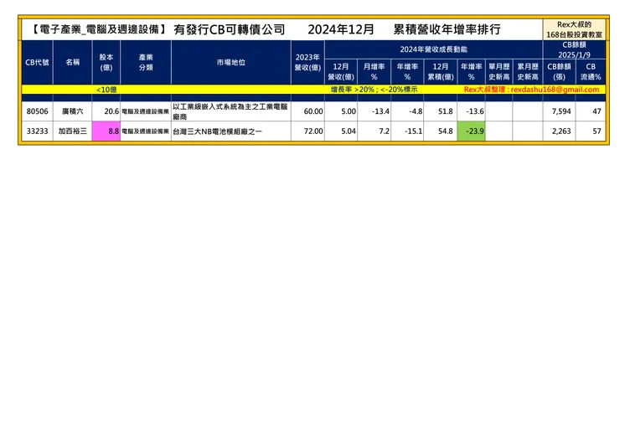Click industry category cell in 廣積六 row
Screen dimensions: 620x438
(146, 111)
